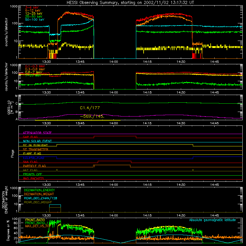This screenshot has width=246, height=246.
Task: Click 13:30 tick under the keV count-rate plot
Action: tap(46, 62)
